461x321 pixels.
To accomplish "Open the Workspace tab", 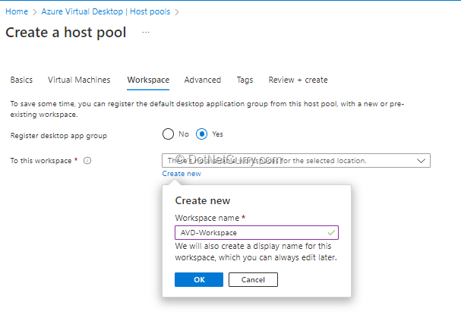I will pos(148,80).
